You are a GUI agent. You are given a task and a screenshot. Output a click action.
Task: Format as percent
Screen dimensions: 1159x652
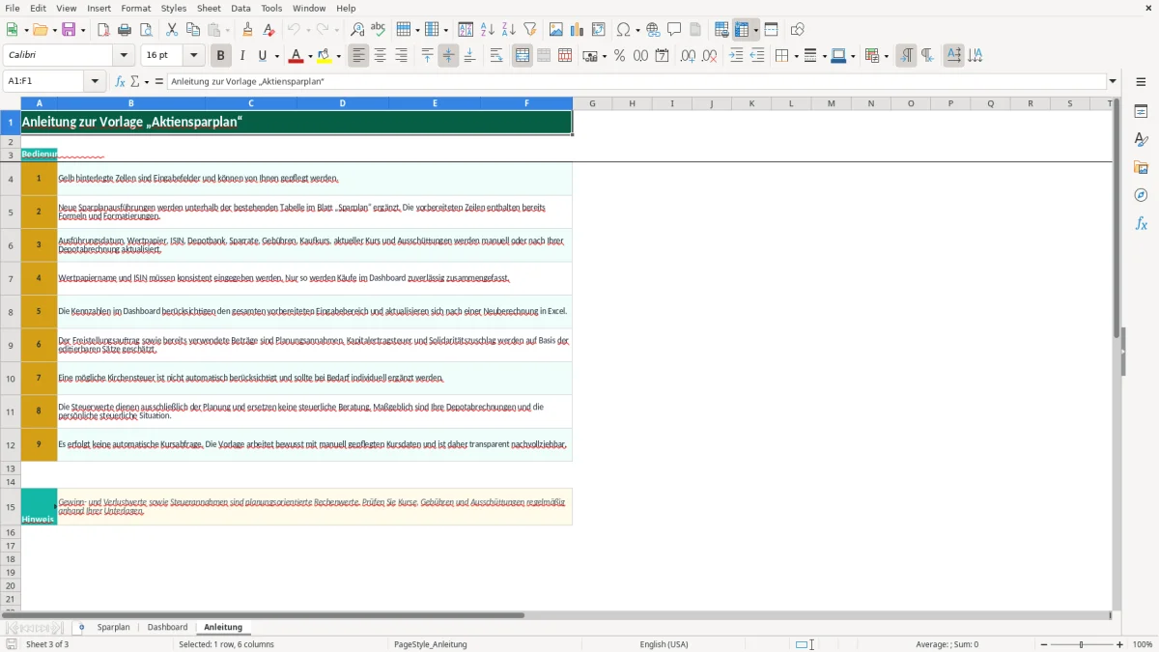point(619,56)
